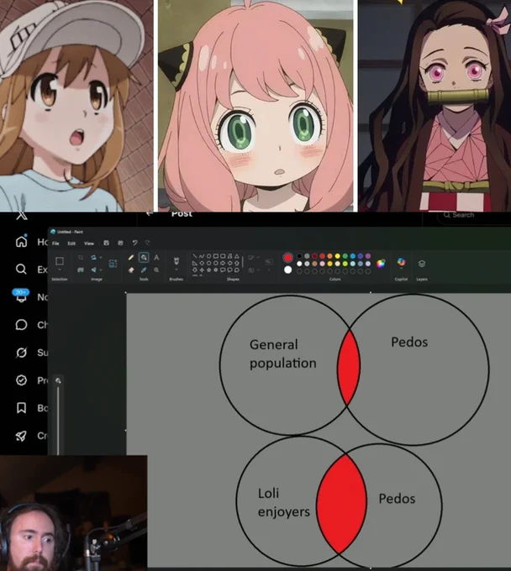The width and height of the screenshot is (511, 571).
Task: Undo the last action in Paint
Action: coord(134,243)
